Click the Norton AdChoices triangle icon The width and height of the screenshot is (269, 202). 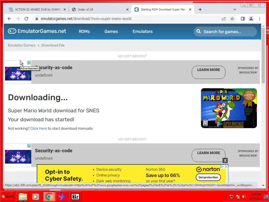click(222, 166)
